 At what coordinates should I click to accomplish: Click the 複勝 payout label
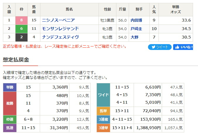10,103
